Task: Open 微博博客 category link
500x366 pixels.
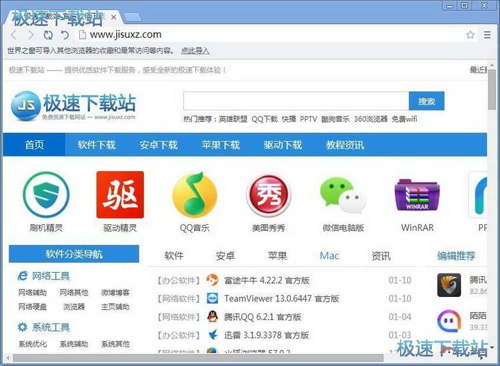Action: [x=115, y=292]
